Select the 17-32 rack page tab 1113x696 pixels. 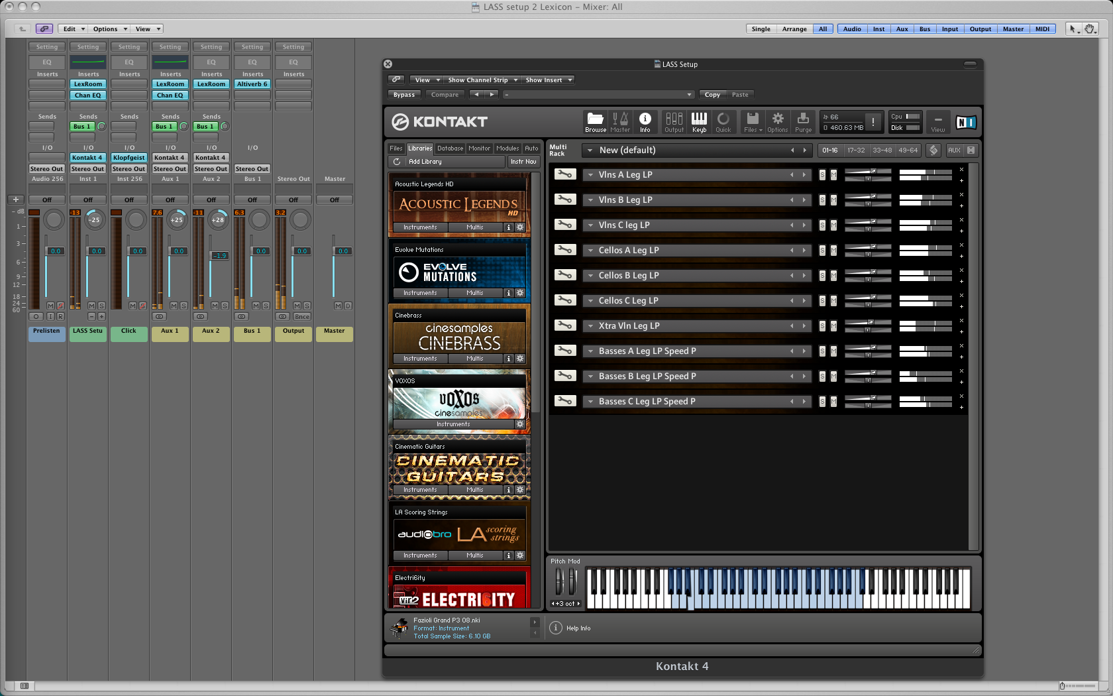[x=856, y=150]
